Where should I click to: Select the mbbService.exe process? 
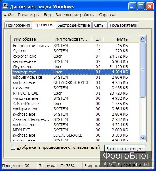(71, 77)
